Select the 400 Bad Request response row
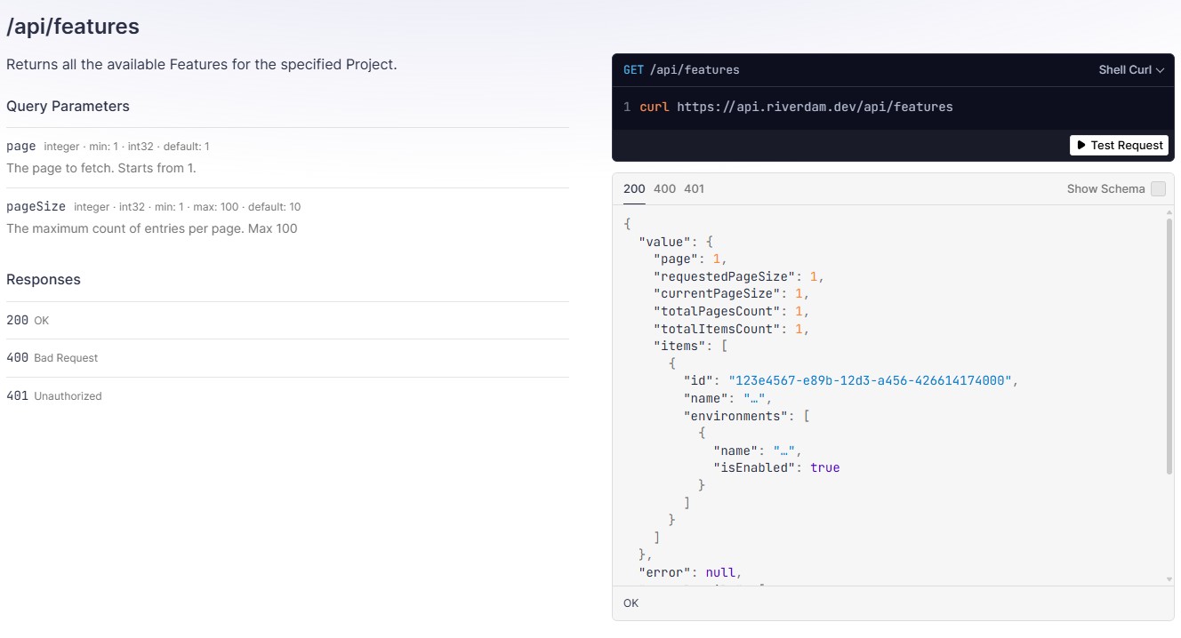Viewport: 1181px width, 638px height. tap(287, 357)
